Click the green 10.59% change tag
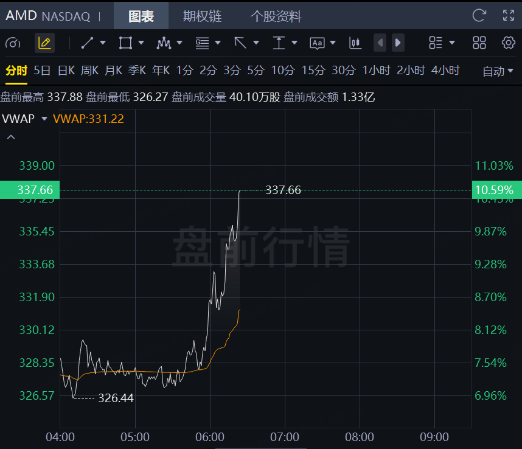This screenshot has width=522, height=449. (x=497, y=190)
